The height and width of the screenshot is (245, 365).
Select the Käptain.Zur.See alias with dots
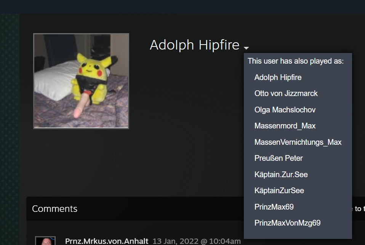pyautogui.click(x=281, y=175)
